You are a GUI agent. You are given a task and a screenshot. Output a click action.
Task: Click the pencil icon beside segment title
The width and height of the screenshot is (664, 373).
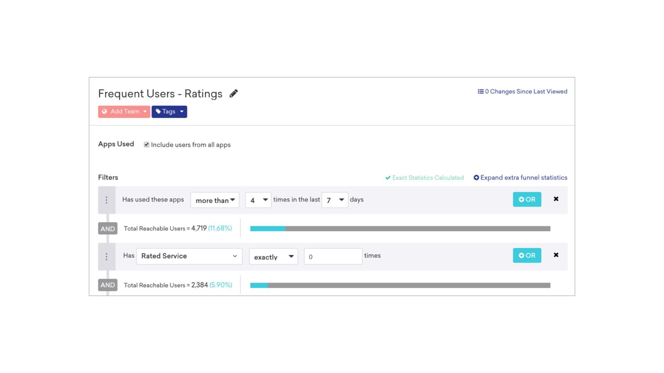pos(233,94)
